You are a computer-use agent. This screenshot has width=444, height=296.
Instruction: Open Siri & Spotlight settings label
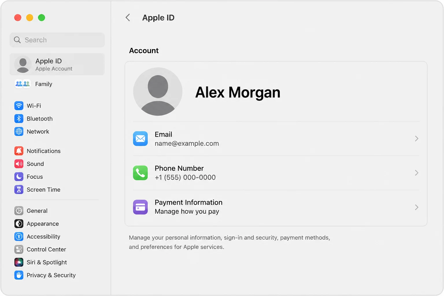[x=47, y=262]
